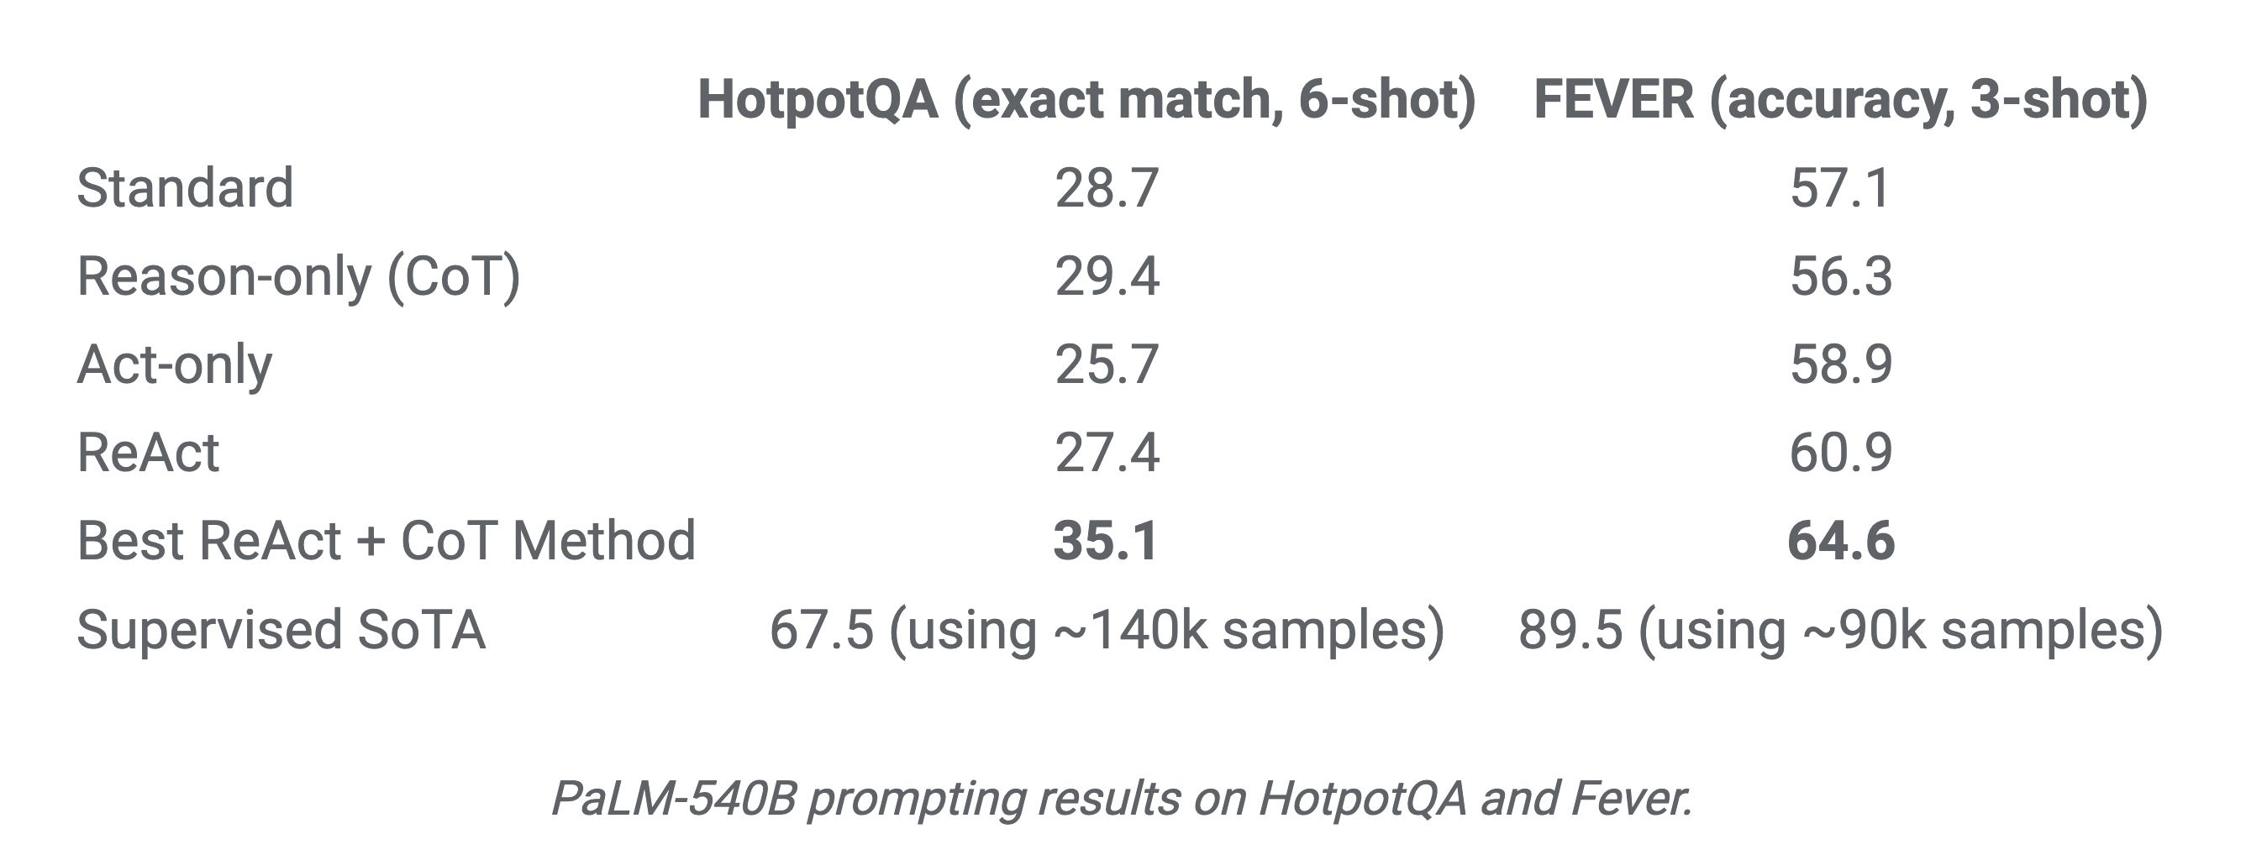Select the Reason-only (CoT) row label

coord(298,277)
